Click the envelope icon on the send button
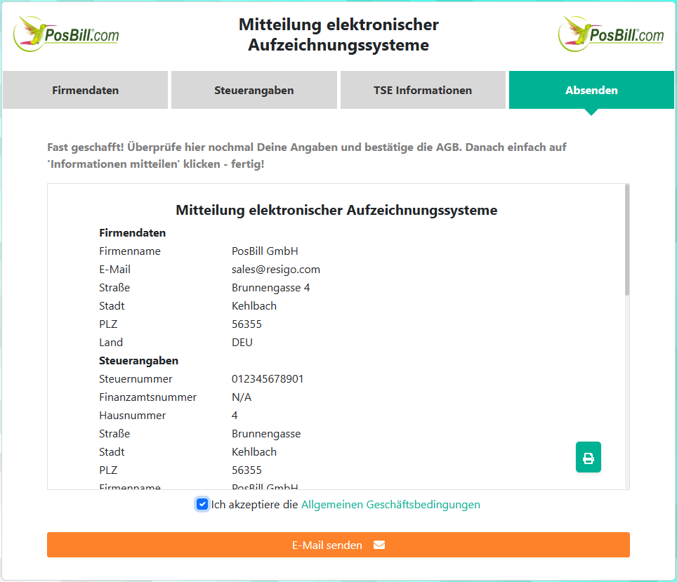This screenshot has height=582, width=677. click(x=379, y=544)
